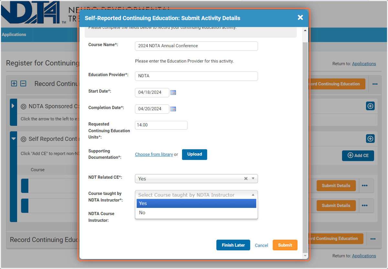Click add icon in NDTA Sponsored section
The image size is (388, 269).
370,106
